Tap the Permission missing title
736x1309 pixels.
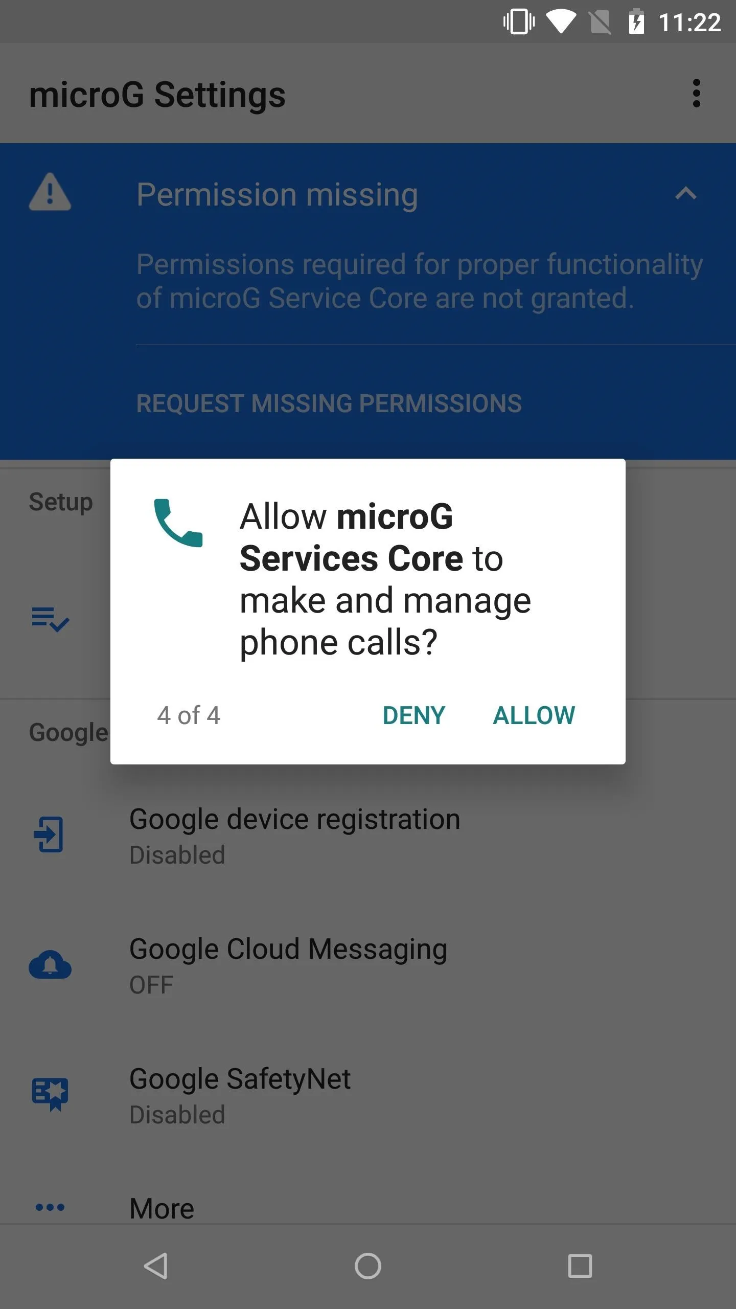(277, 196)
